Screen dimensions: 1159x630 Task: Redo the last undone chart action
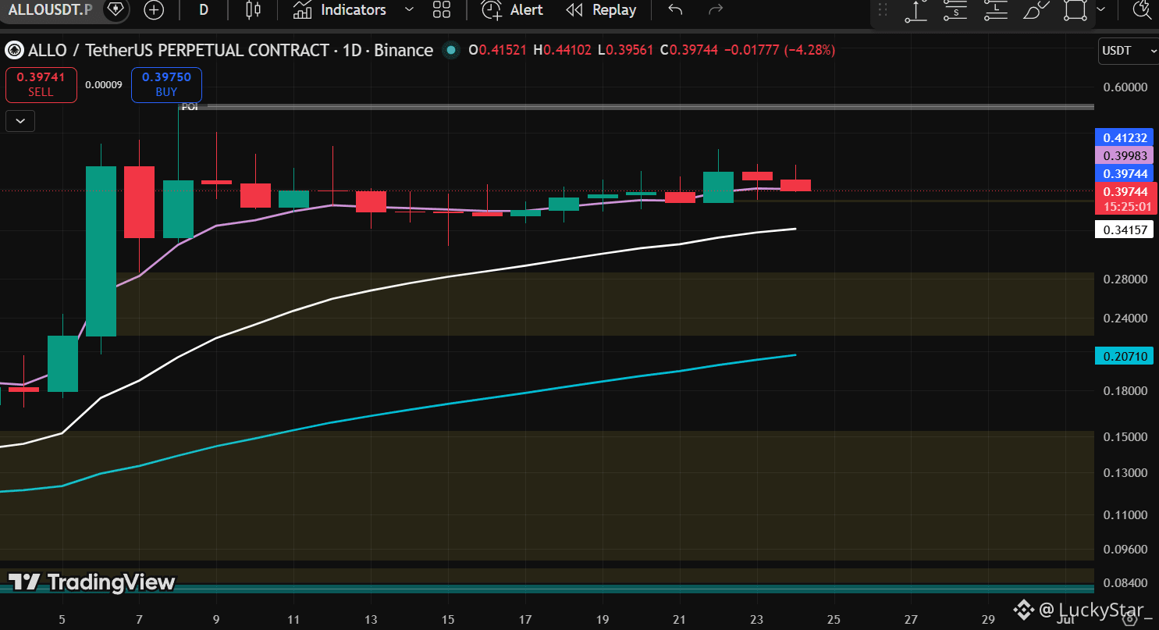coord(715,9)
